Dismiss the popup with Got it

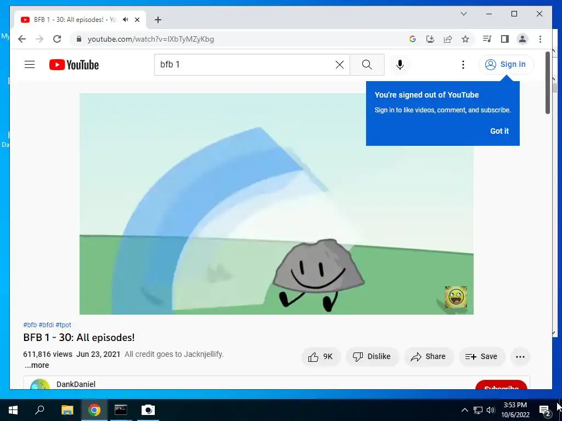499,131
